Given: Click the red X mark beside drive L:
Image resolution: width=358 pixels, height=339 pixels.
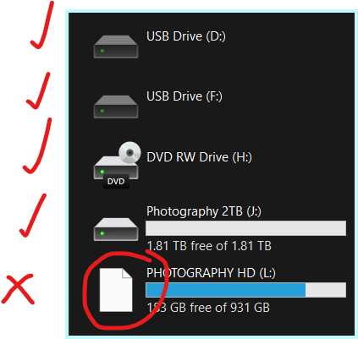Looking at the screenshot, I should 18,289.
